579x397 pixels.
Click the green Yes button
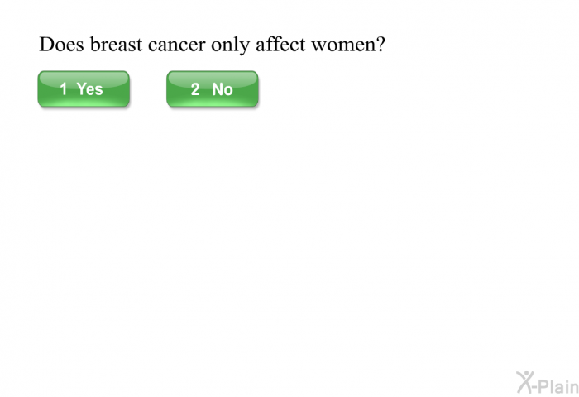pyautogui.click(x=84, y=89)
